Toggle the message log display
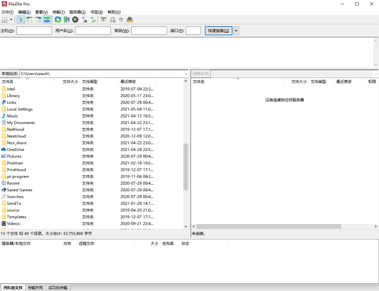 21,20
